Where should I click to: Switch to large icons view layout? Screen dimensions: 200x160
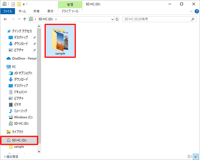196,156
